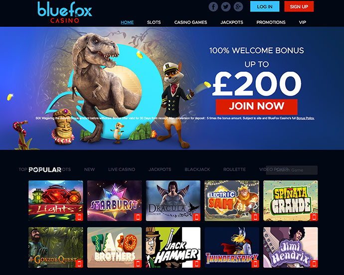Select the Jackpots navigation item
This screenshot has width=344, height=275.
click(232, 22)
